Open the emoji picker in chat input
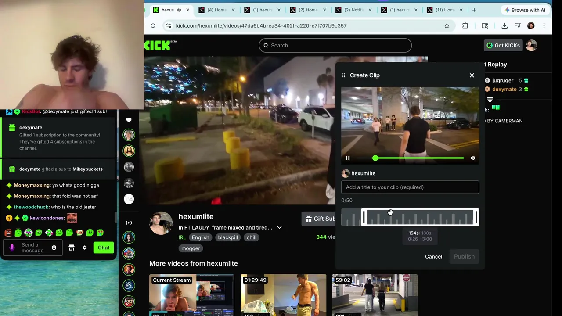 click(54, 248)
